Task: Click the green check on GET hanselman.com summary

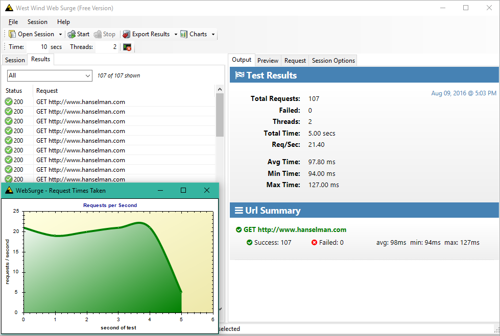Action: tap(239, 229)
